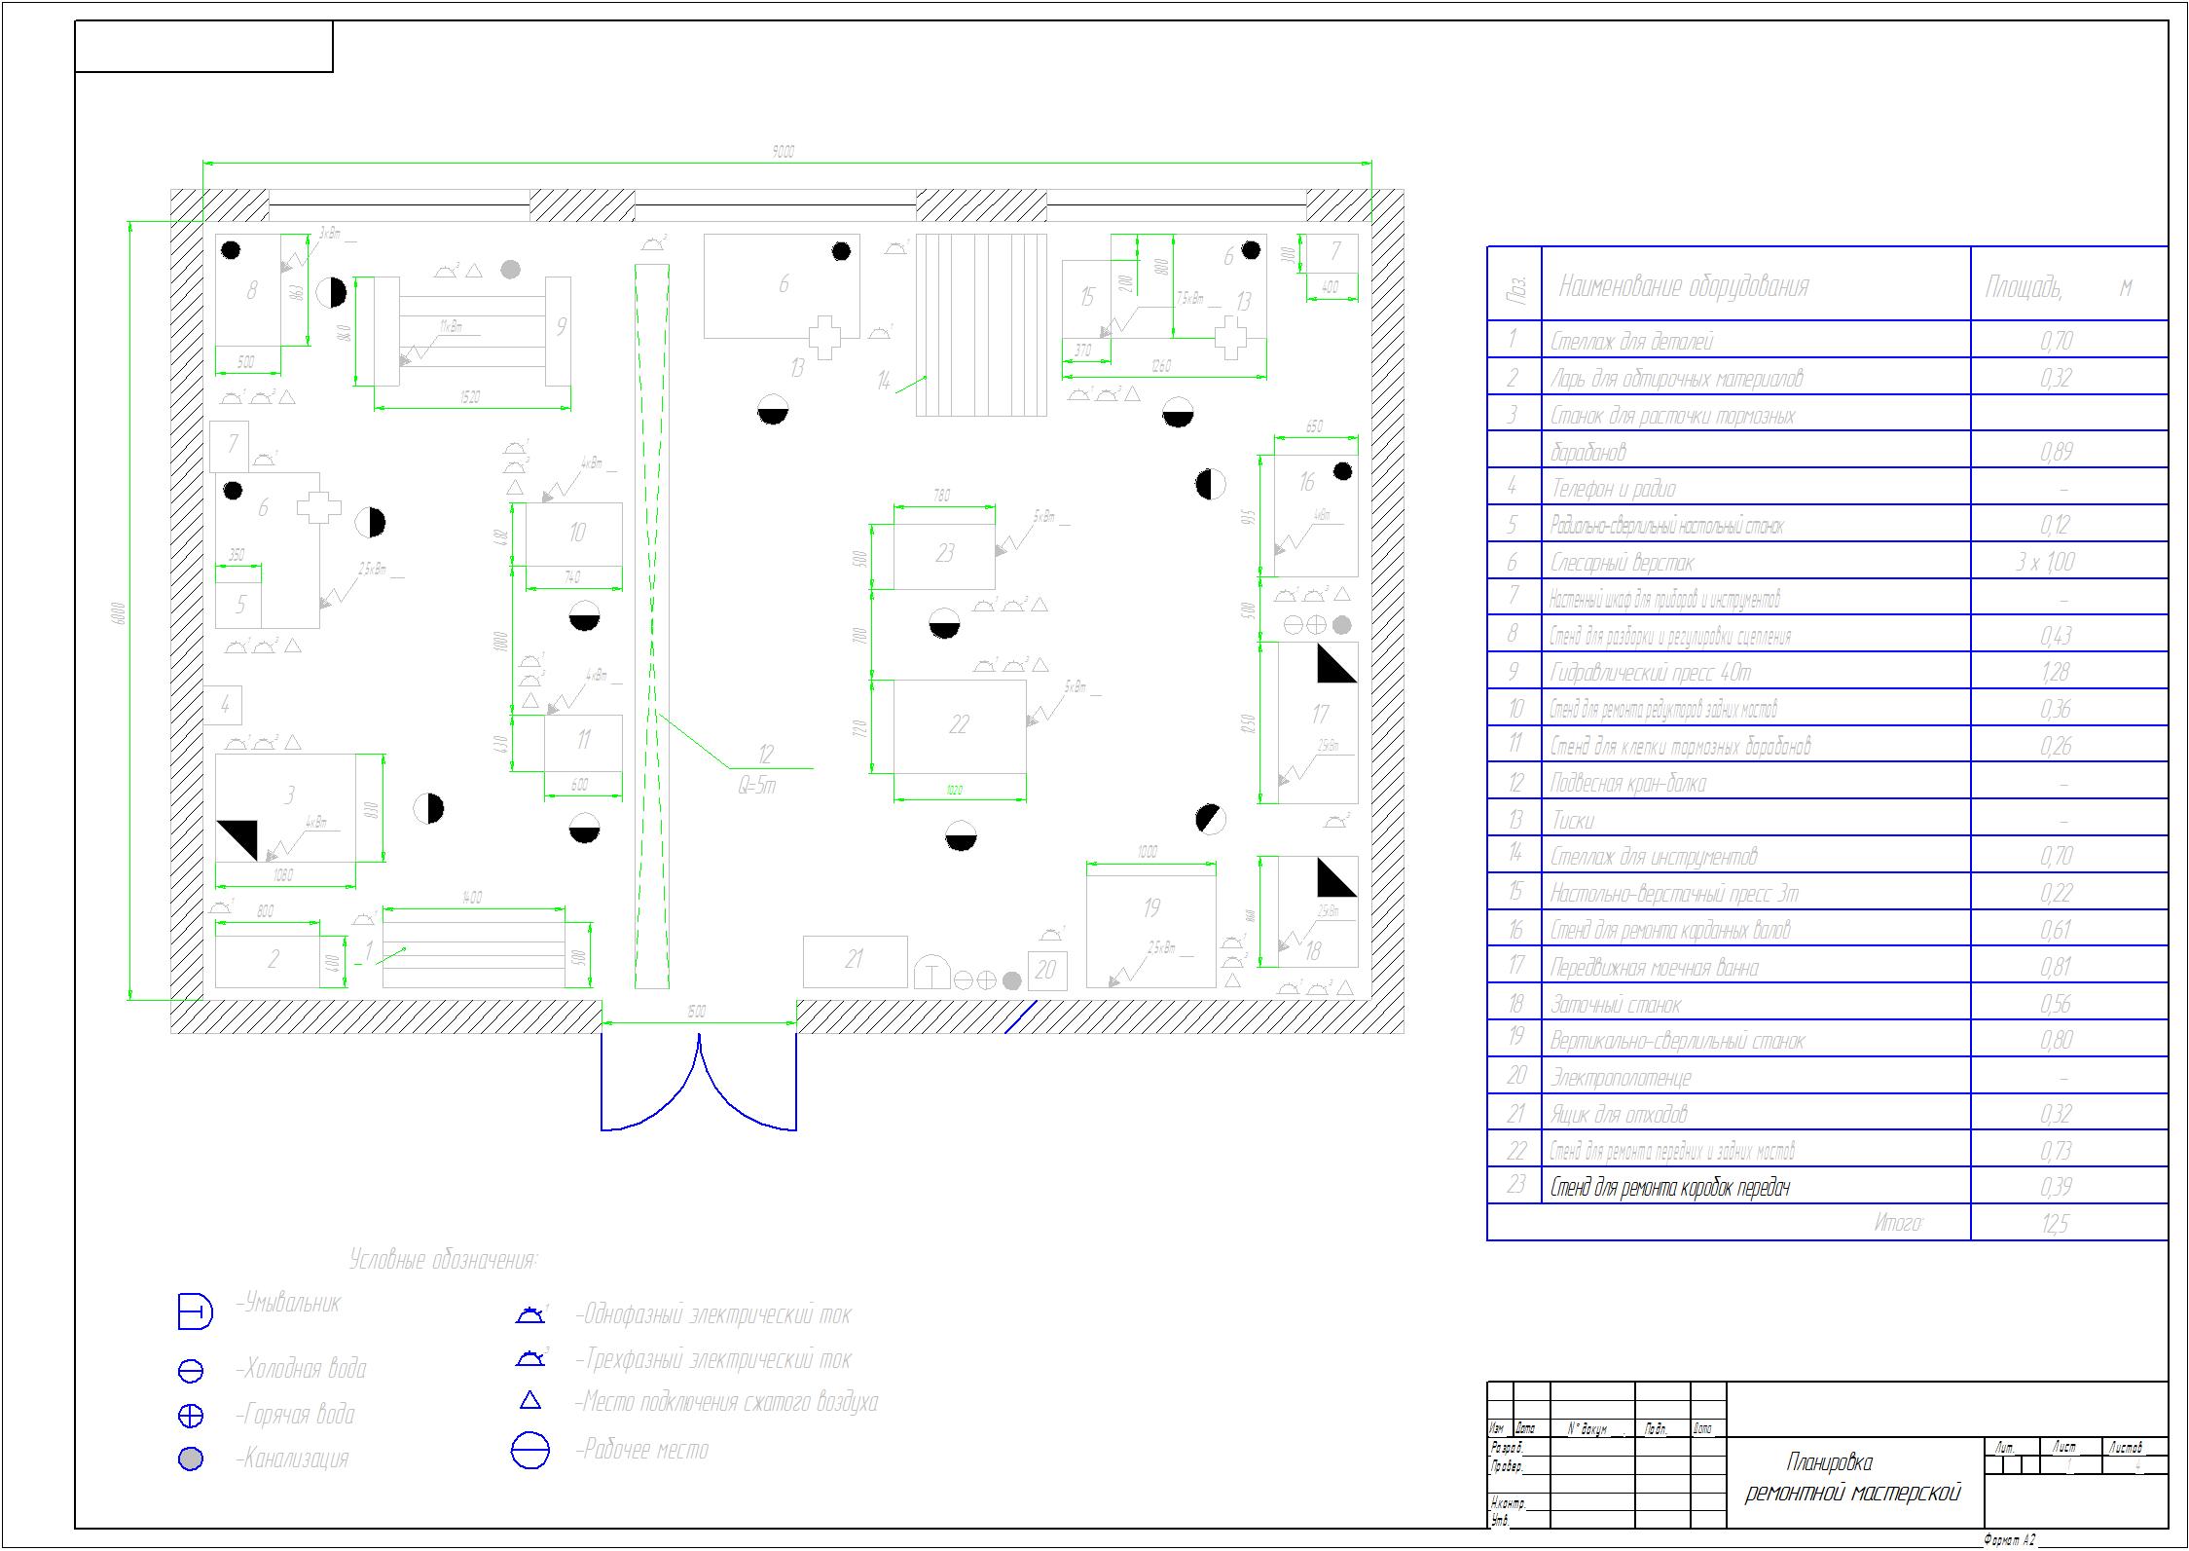Click the Стенд для ремонта коробок передач row
2189x1551 pixels.
[x=1827, y=1187]
